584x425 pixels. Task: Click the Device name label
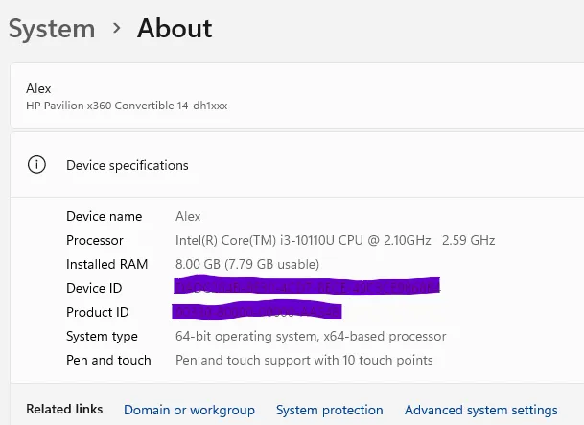(104, 216)
